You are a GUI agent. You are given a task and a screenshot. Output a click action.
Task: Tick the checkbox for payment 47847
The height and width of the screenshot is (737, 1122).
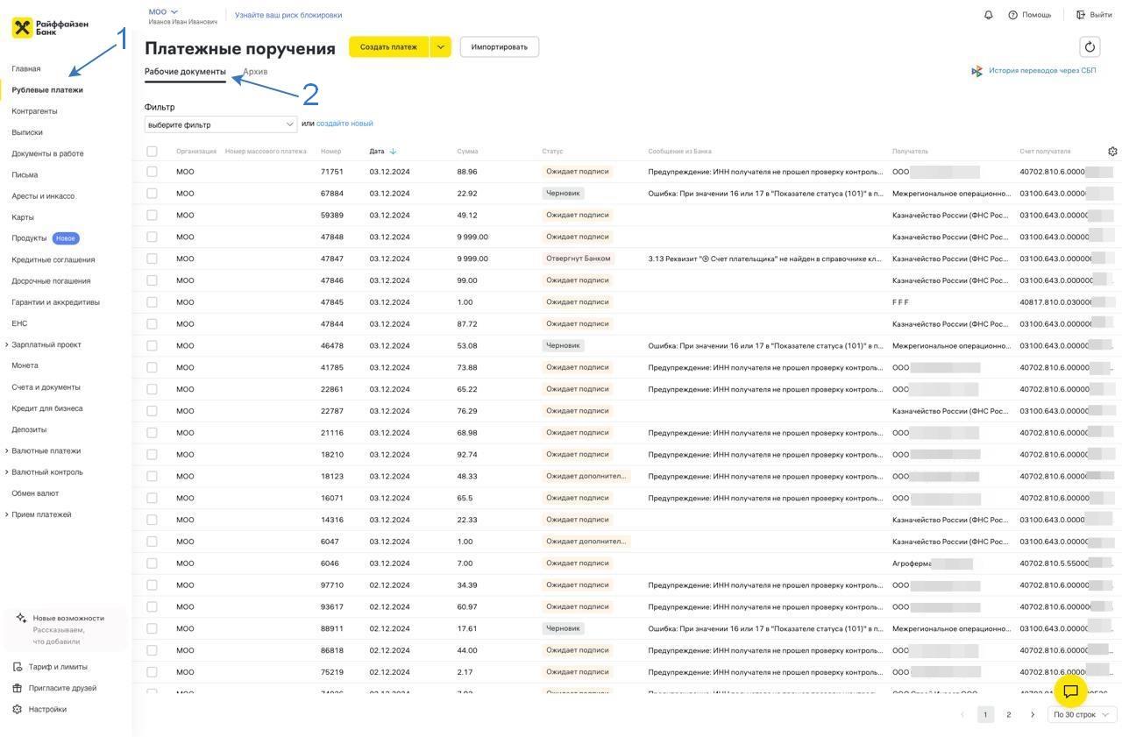pyautogui.click(x=152, y=259)
